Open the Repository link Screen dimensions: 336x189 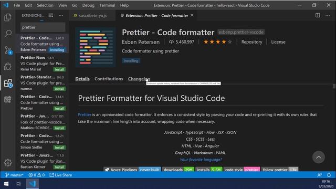[x=251, y=42]
